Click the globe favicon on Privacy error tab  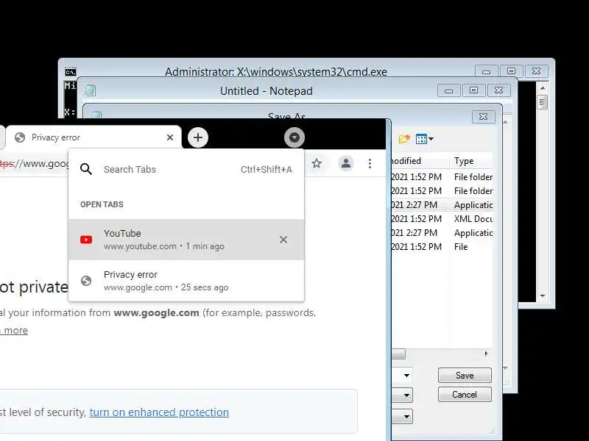tap(20, 137)
